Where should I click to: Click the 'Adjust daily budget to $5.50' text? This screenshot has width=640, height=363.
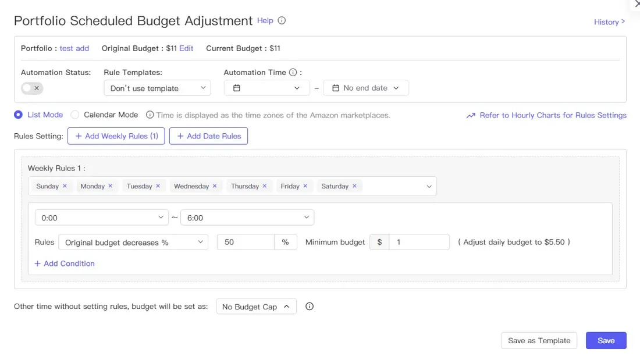click(x=514, y=242)
